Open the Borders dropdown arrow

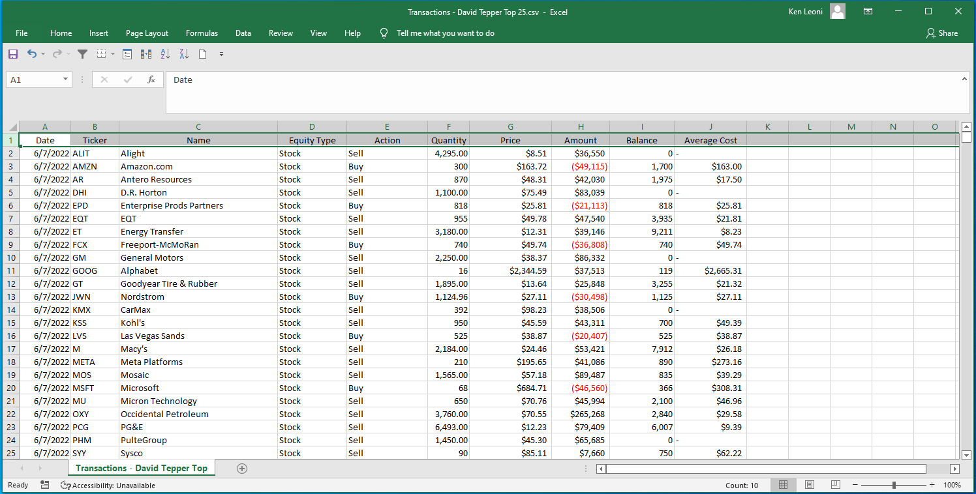pyautogui.click(x=113, y=54)
